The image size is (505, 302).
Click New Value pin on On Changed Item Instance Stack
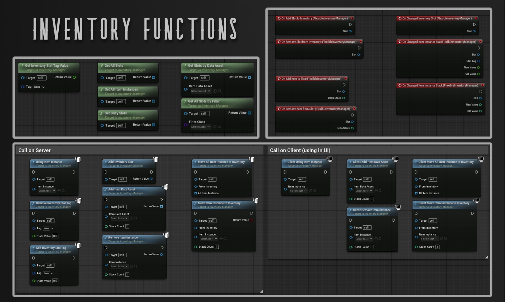pyautogui.click(x=481, y=105)
